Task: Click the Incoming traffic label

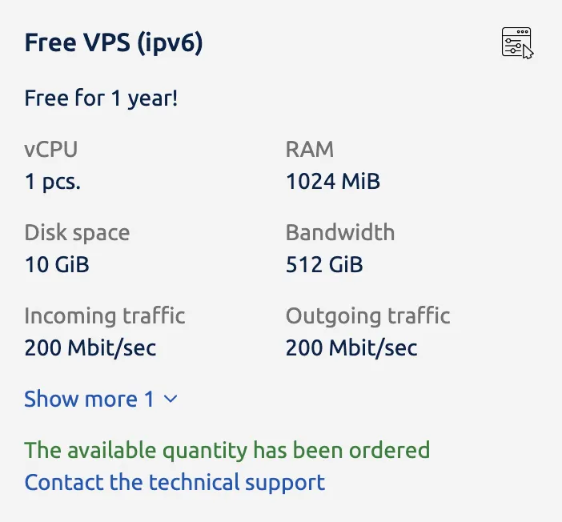Action: 105,315
